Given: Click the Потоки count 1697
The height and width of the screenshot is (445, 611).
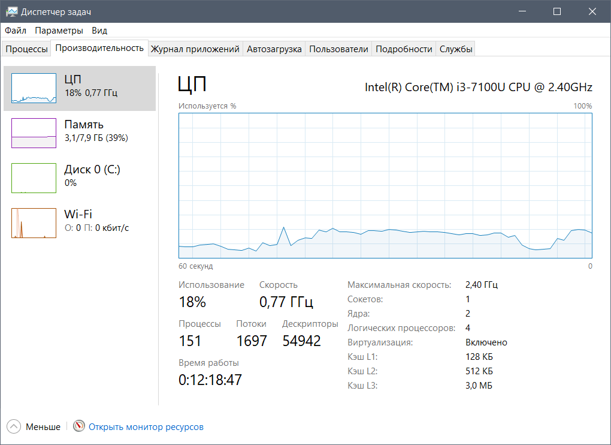Looking at the screenshot, I should 252,341.
